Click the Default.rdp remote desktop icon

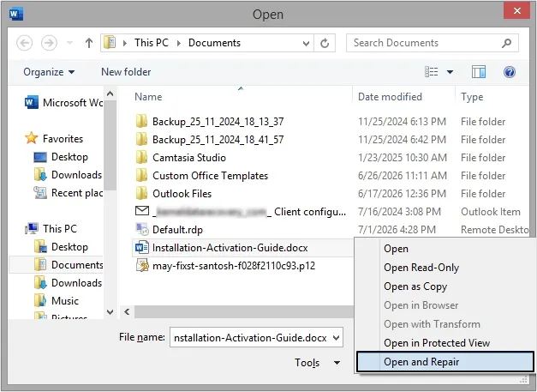pos(142,229)
